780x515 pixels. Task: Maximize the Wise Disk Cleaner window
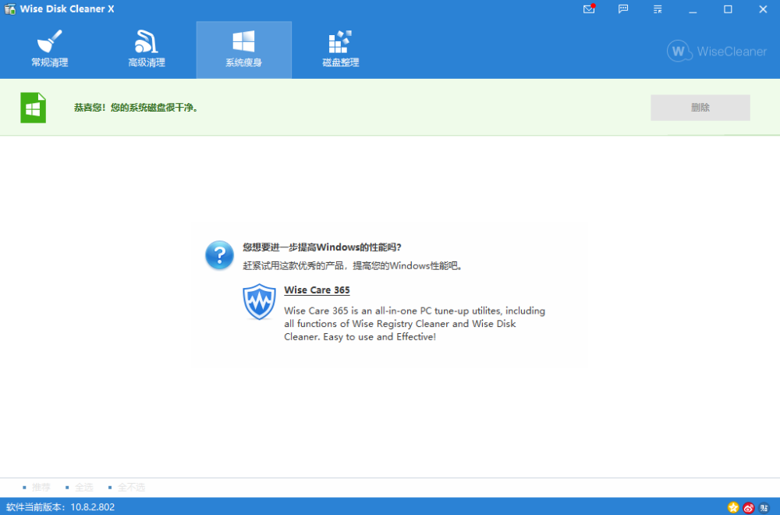point(728,9)
